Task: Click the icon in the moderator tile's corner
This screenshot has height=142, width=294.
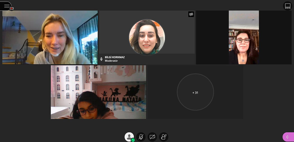Action: [191, 14]
